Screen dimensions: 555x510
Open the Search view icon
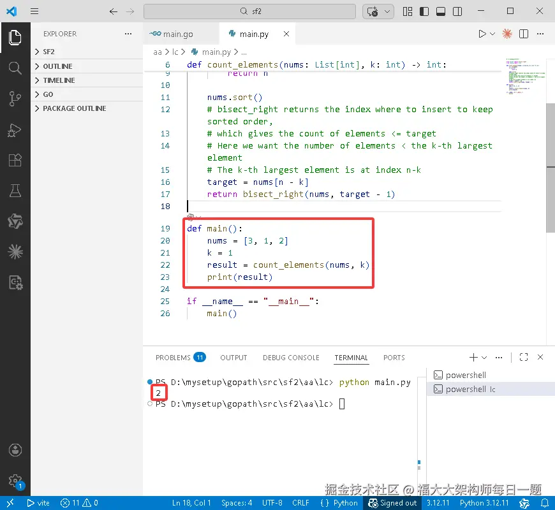click(x=15, y=68)
